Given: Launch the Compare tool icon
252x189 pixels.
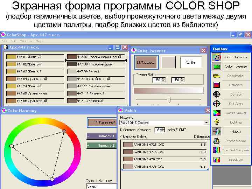Looking at the screenshot, I should tap(217, 85).
